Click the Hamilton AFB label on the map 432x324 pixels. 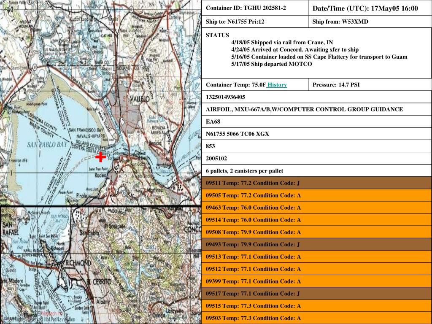coord(19,161)
